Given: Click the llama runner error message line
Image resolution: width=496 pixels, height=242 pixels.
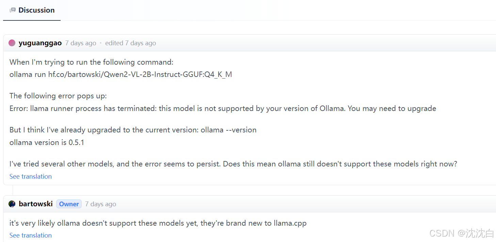Looking at the screenshot, I should [x=223, y=108].
